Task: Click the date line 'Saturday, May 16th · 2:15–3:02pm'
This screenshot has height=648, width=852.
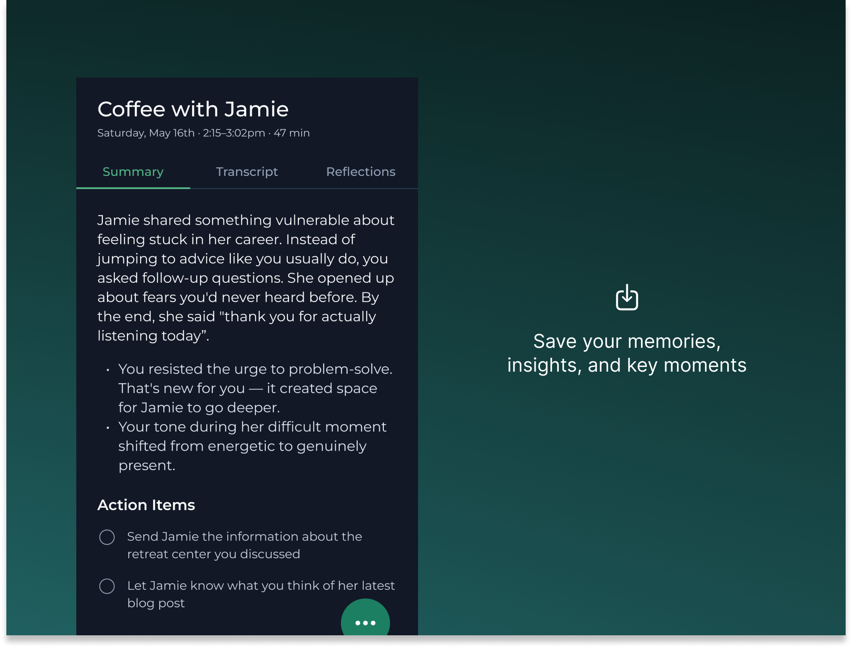Action: [203, 133]
